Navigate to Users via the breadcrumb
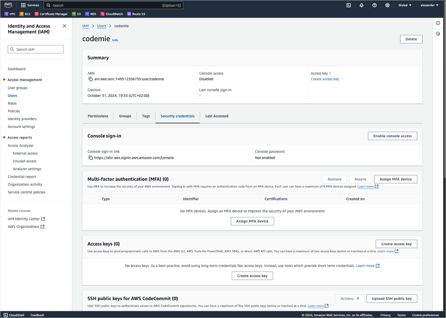 [101, 26]
